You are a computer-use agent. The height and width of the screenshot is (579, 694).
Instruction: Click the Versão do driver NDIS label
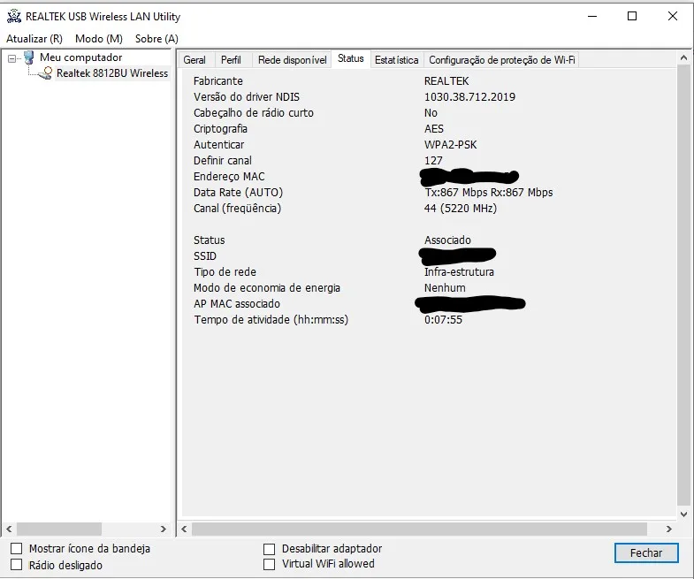click(247, 97)
